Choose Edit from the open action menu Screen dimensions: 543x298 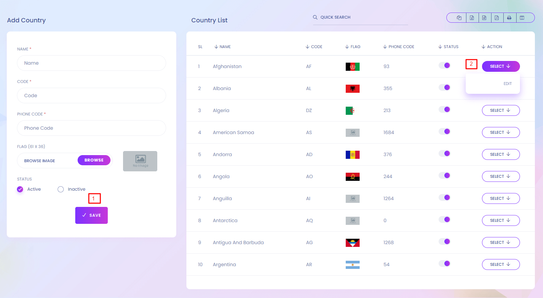click(507, 84)
